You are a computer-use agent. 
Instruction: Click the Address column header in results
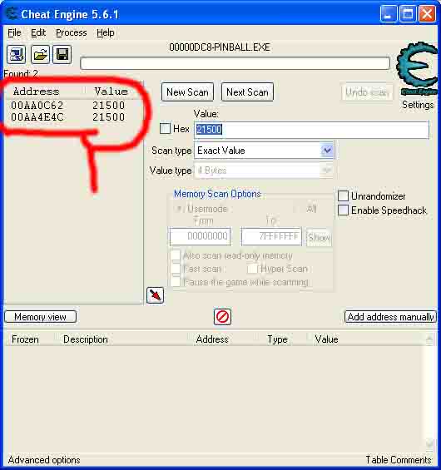coord(36,92)
